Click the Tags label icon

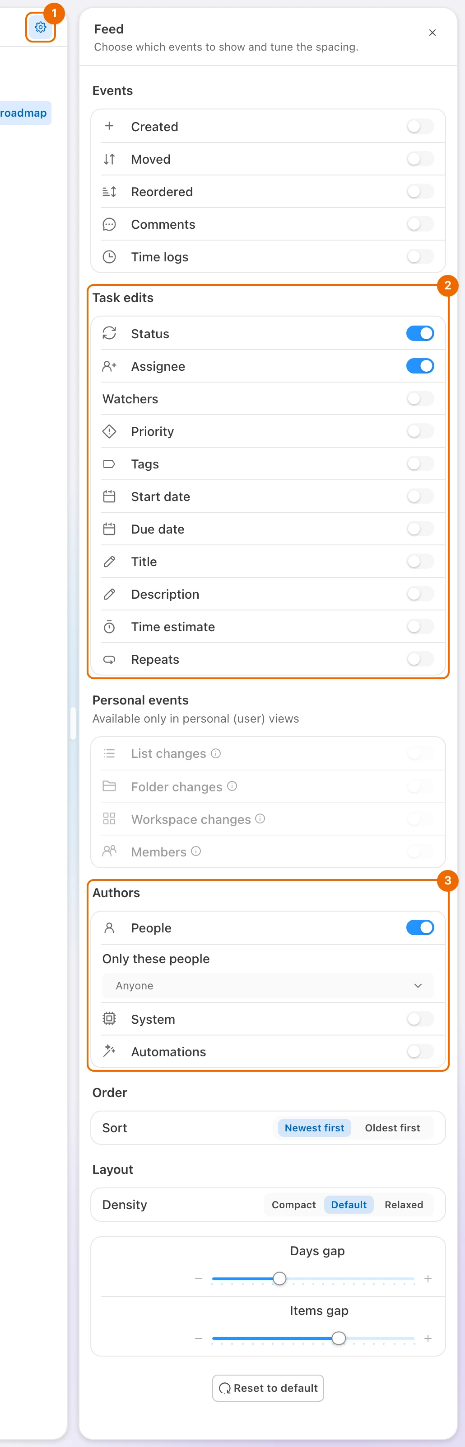point(109,463)
